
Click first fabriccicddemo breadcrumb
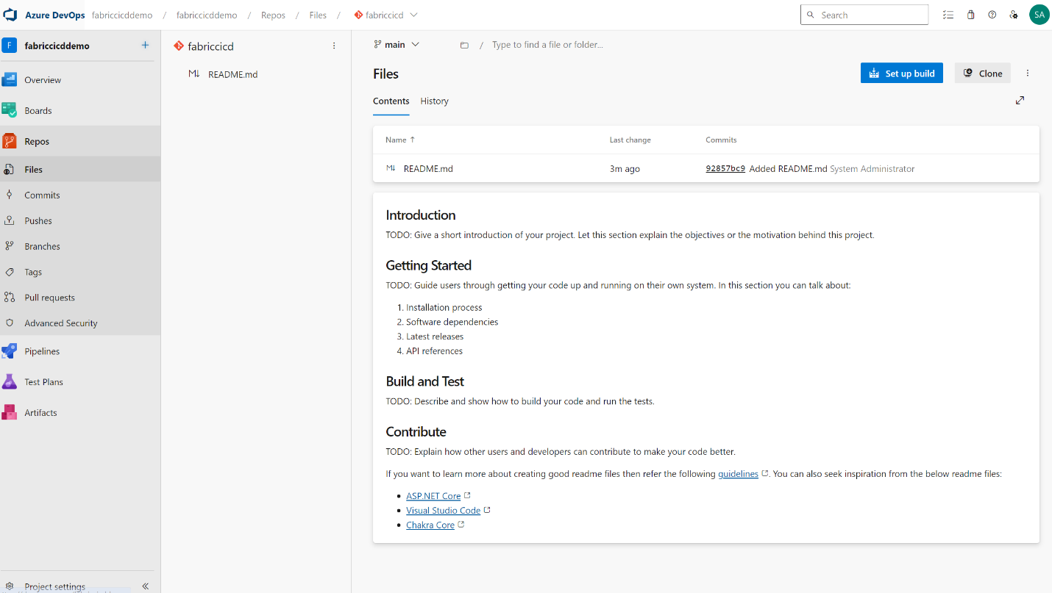click(x=122, y=15)
